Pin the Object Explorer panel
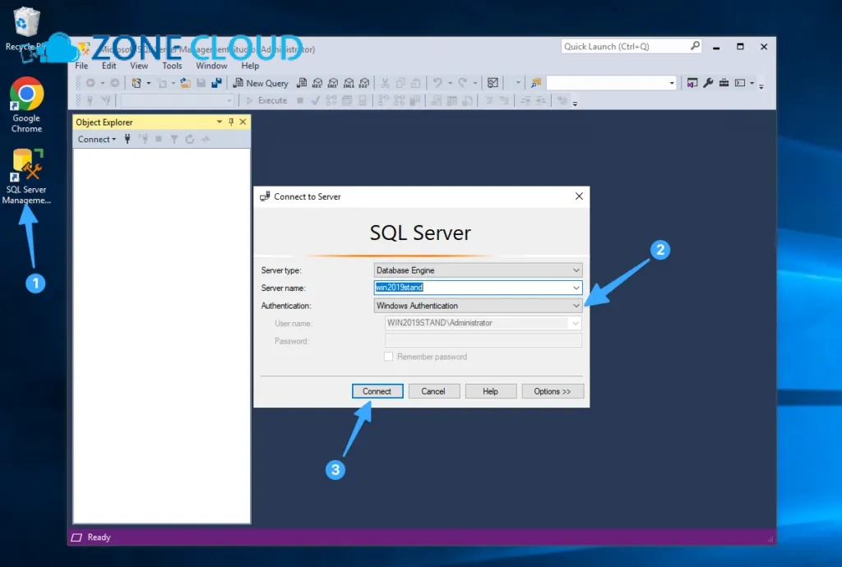The height and width of the screenshot is (567, 842). (231, 122)
